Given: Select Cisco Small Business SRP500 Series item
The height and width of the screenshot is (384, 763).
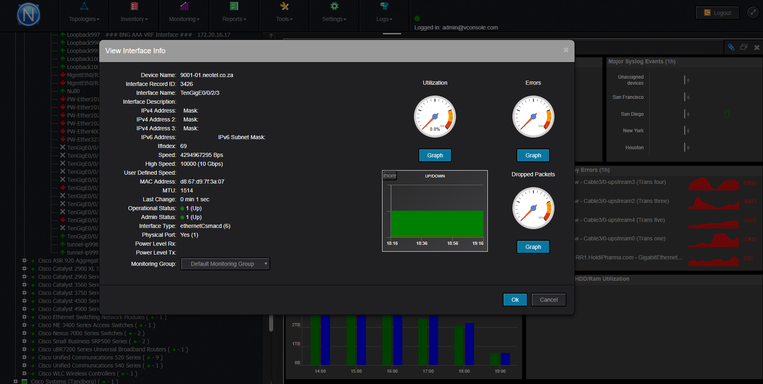Looking at the screenshot, I should tap(83, 341).
